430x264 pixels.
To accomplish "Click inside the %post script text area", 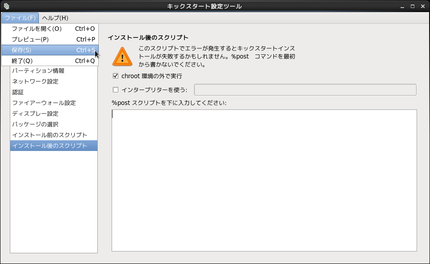I will (264, 180).
